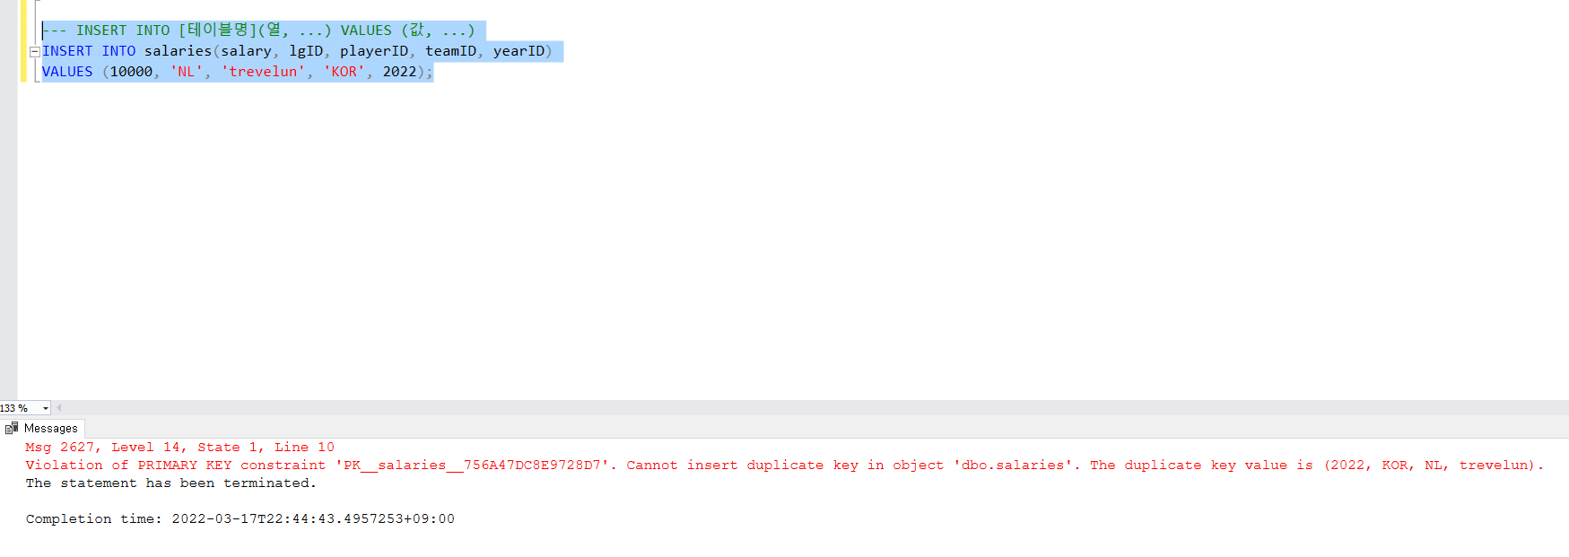
Task: Click the green INSERT INTO comment line
Action: [258, 30]
